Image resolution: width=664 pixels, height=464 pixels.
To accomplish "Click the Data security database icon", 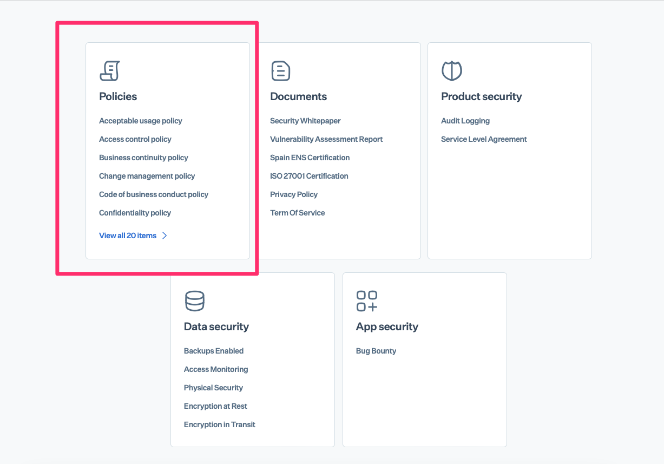I will 194,301.
